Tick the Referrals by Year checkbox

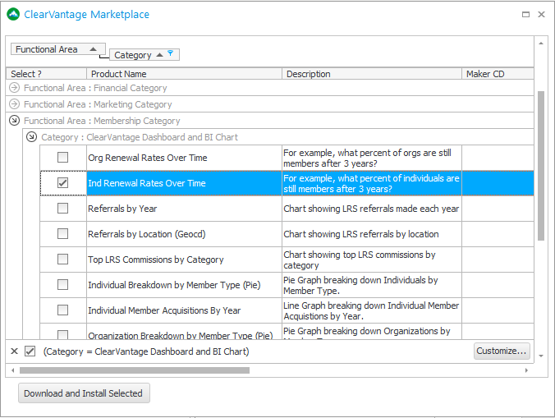62,209
